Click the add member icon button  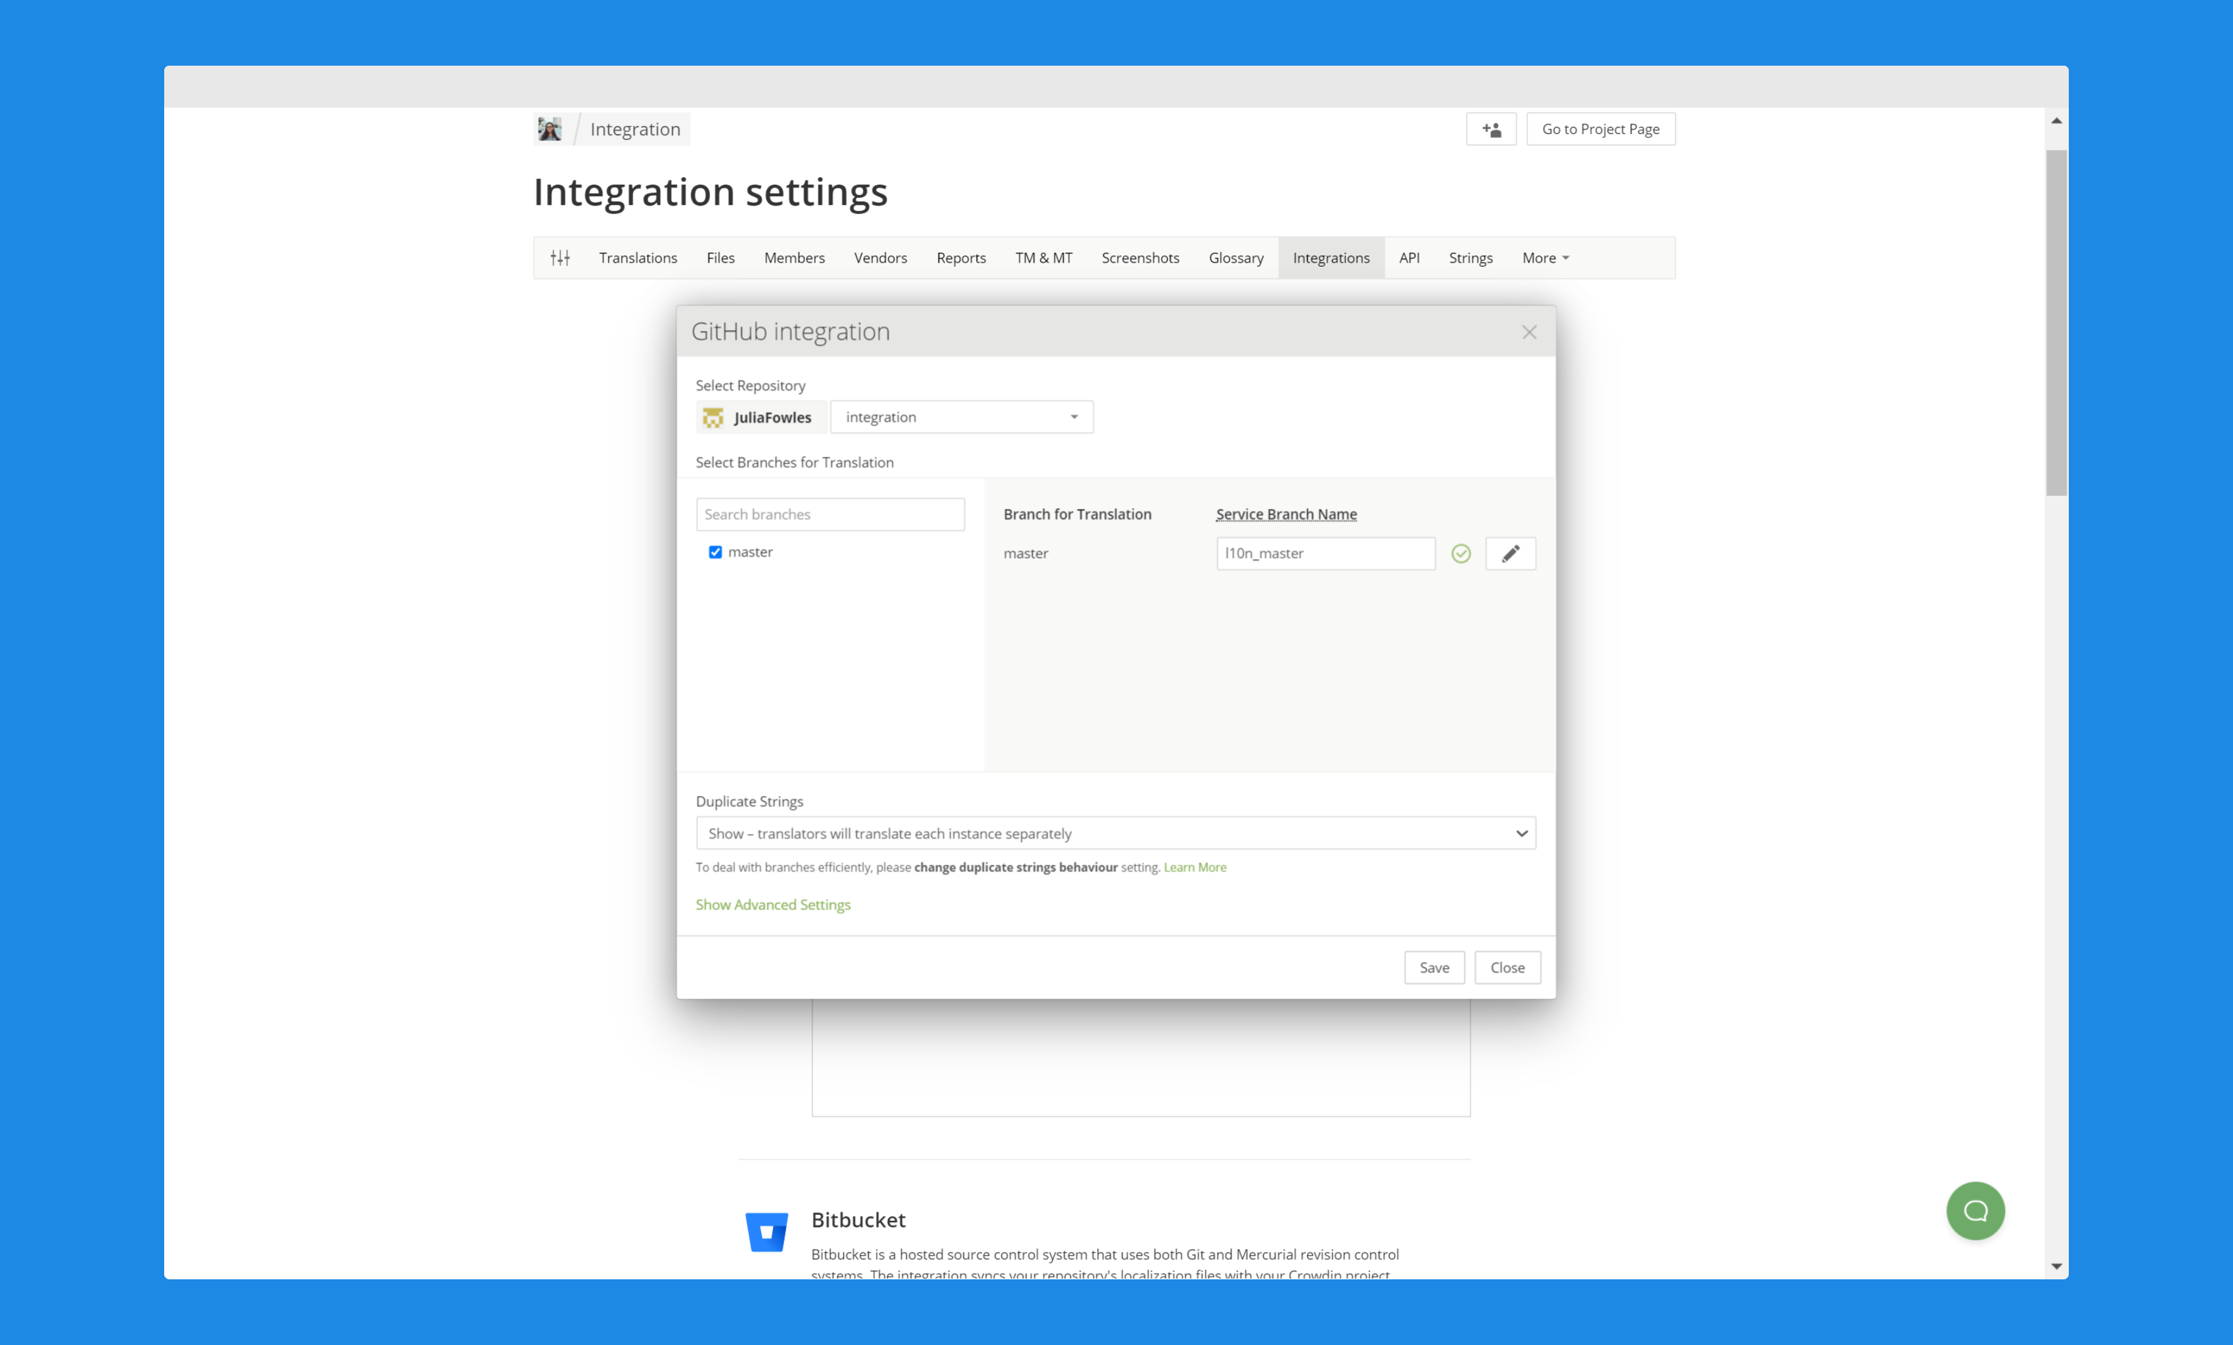click(x=1491, y=129)
